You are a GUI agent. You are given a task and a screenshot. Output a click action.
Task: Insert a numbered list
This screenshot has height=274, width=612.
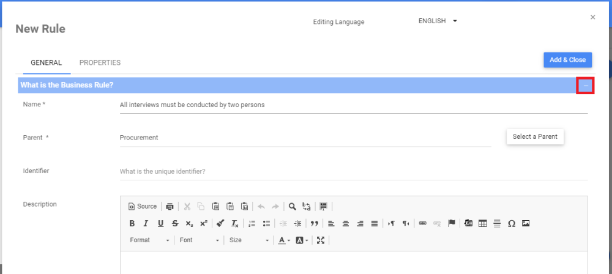252,224
